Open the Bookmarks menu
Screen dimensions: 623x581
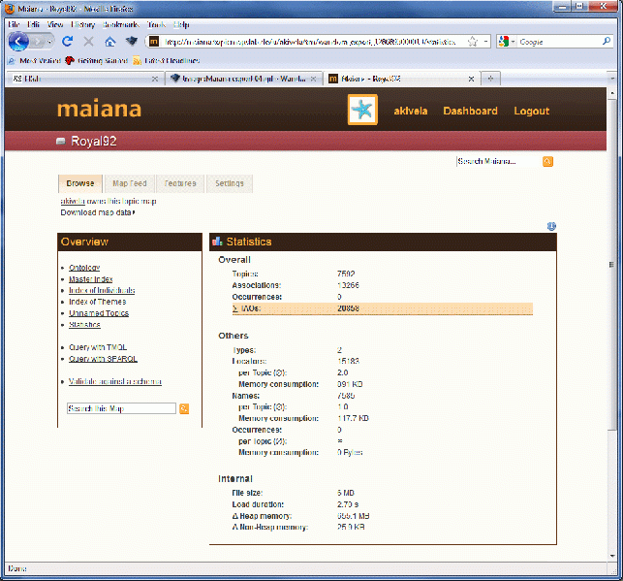pos(121,23)
